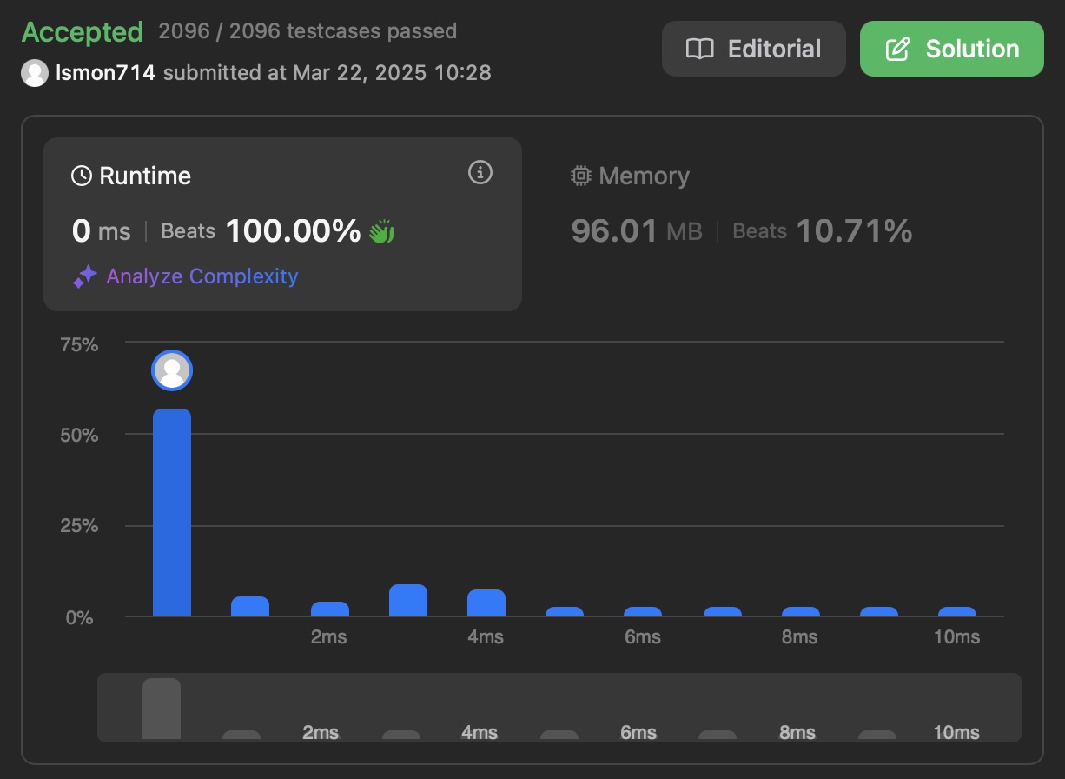Image resolution: width=1065 pixels, height=779 pixels.
Task: Click the clock icon beside Runtime
Action: 80,176
